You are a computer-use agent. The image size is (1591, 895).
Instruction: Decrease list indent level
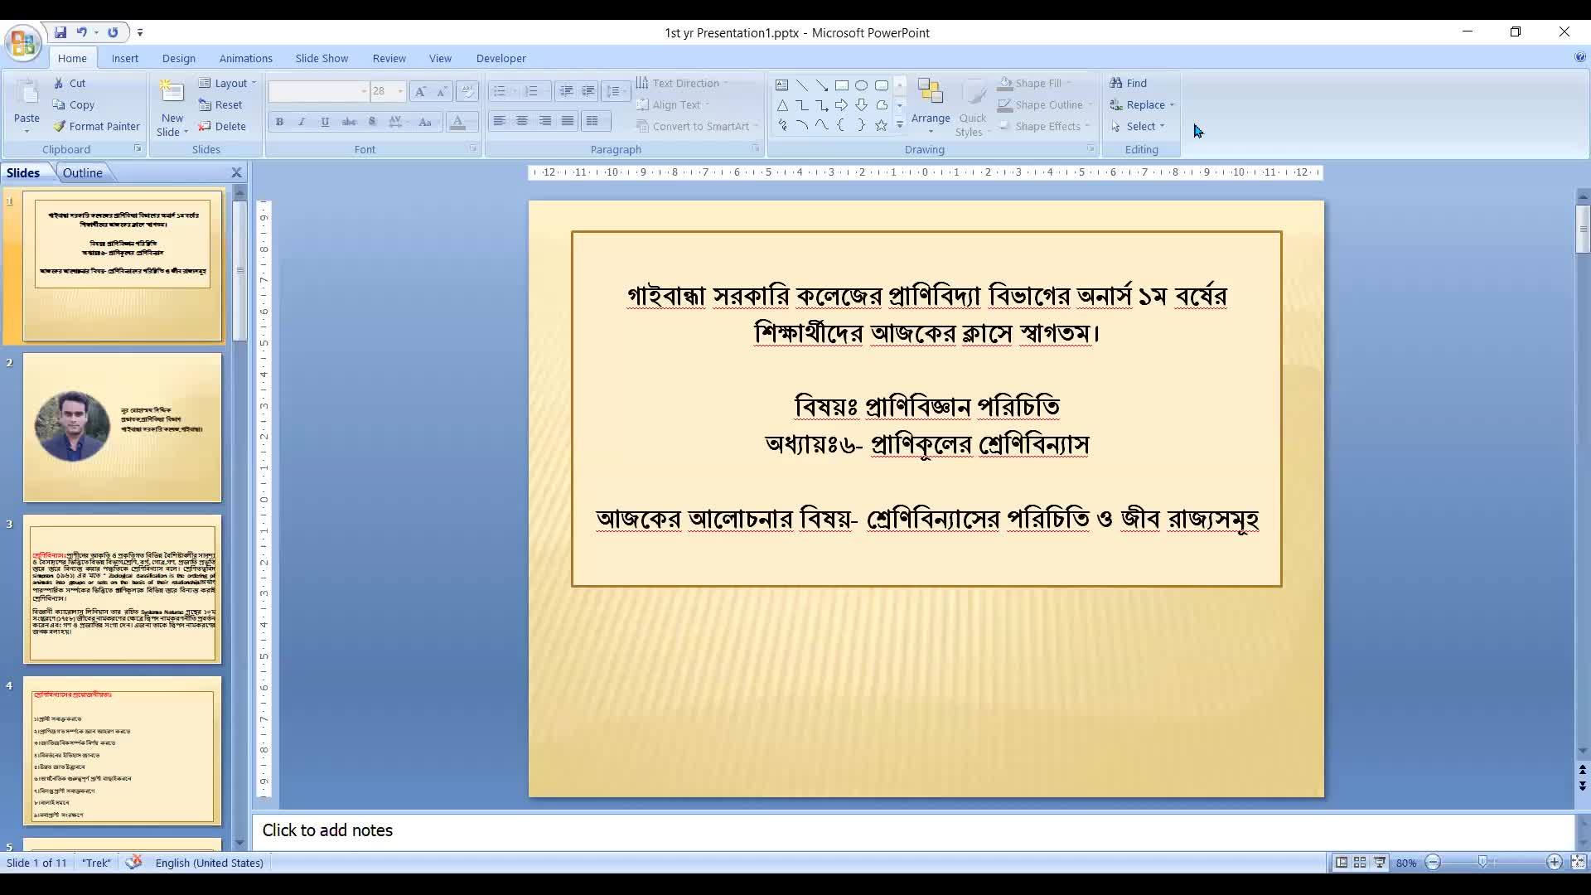(566, 91)
